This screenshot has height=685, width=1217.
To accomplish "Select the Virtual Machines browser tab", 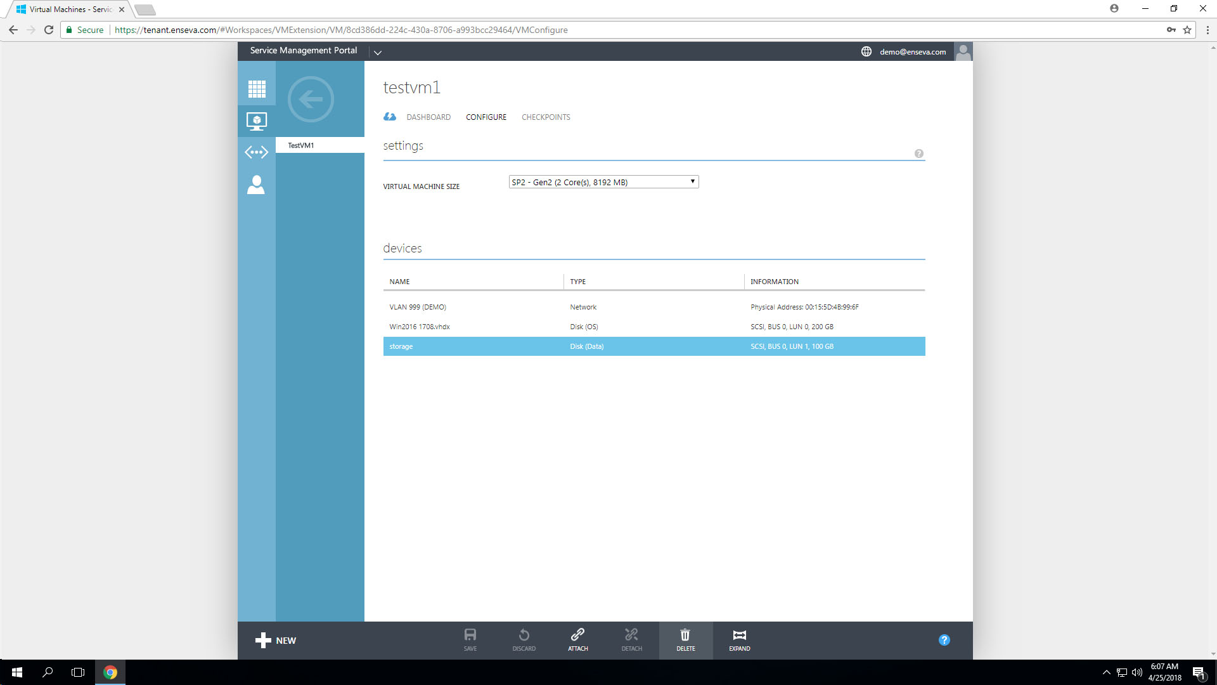I will [x=70, y=10].
